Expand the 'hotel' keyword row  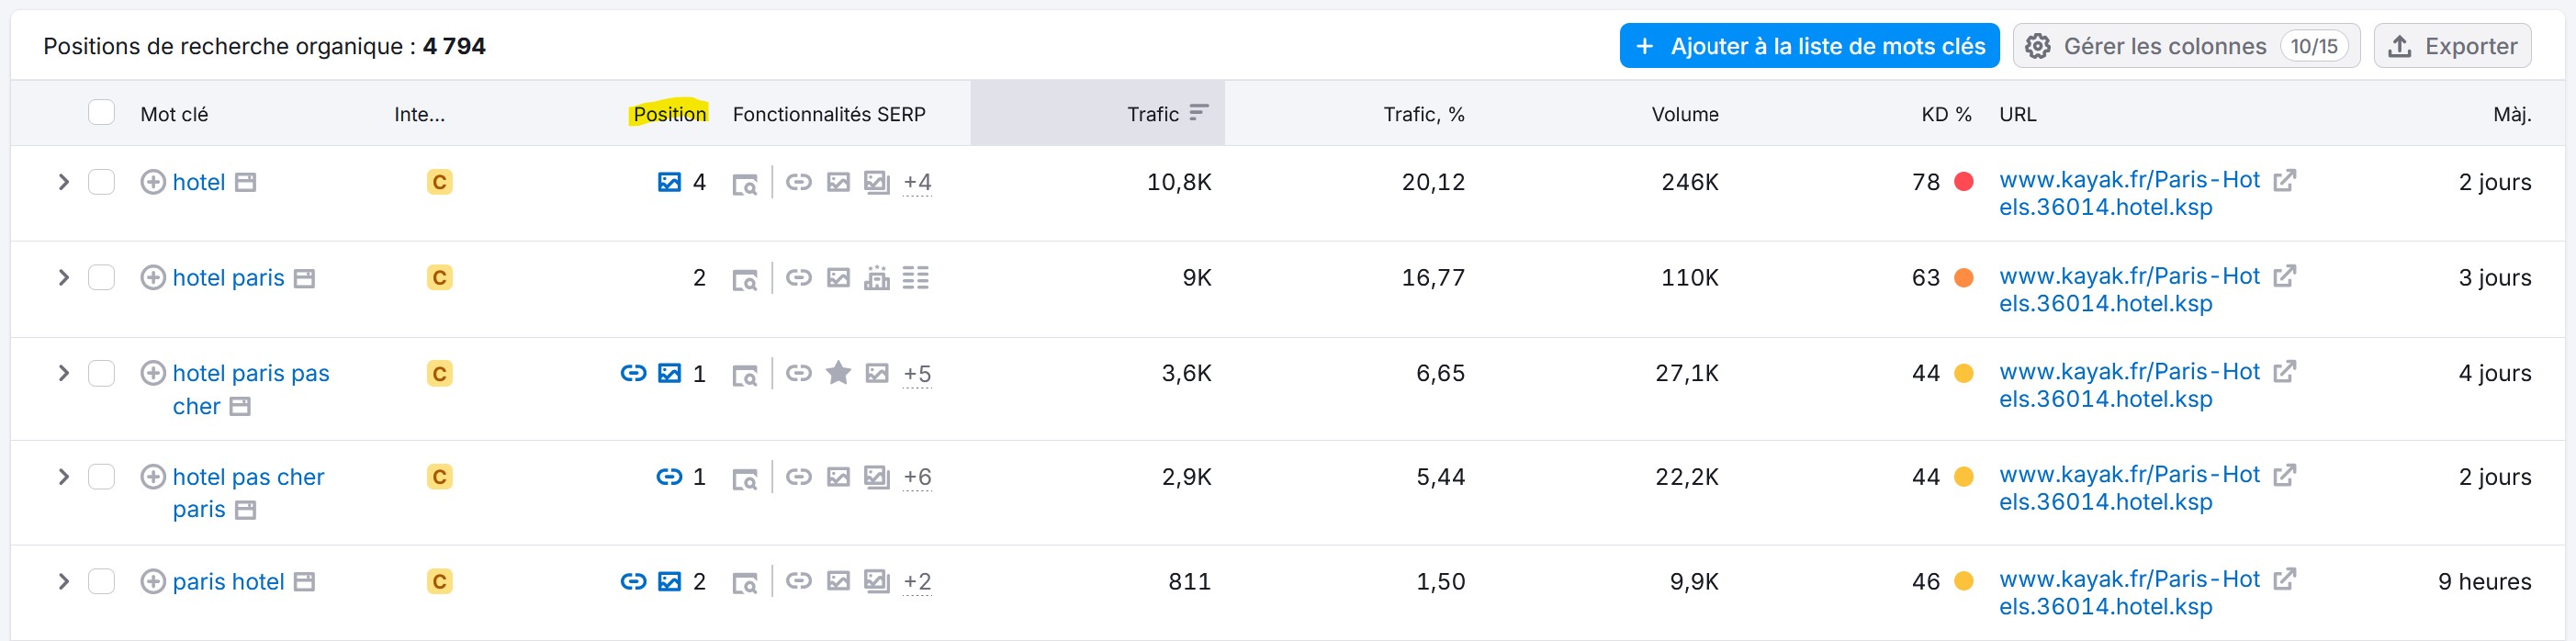click(63, 182)
